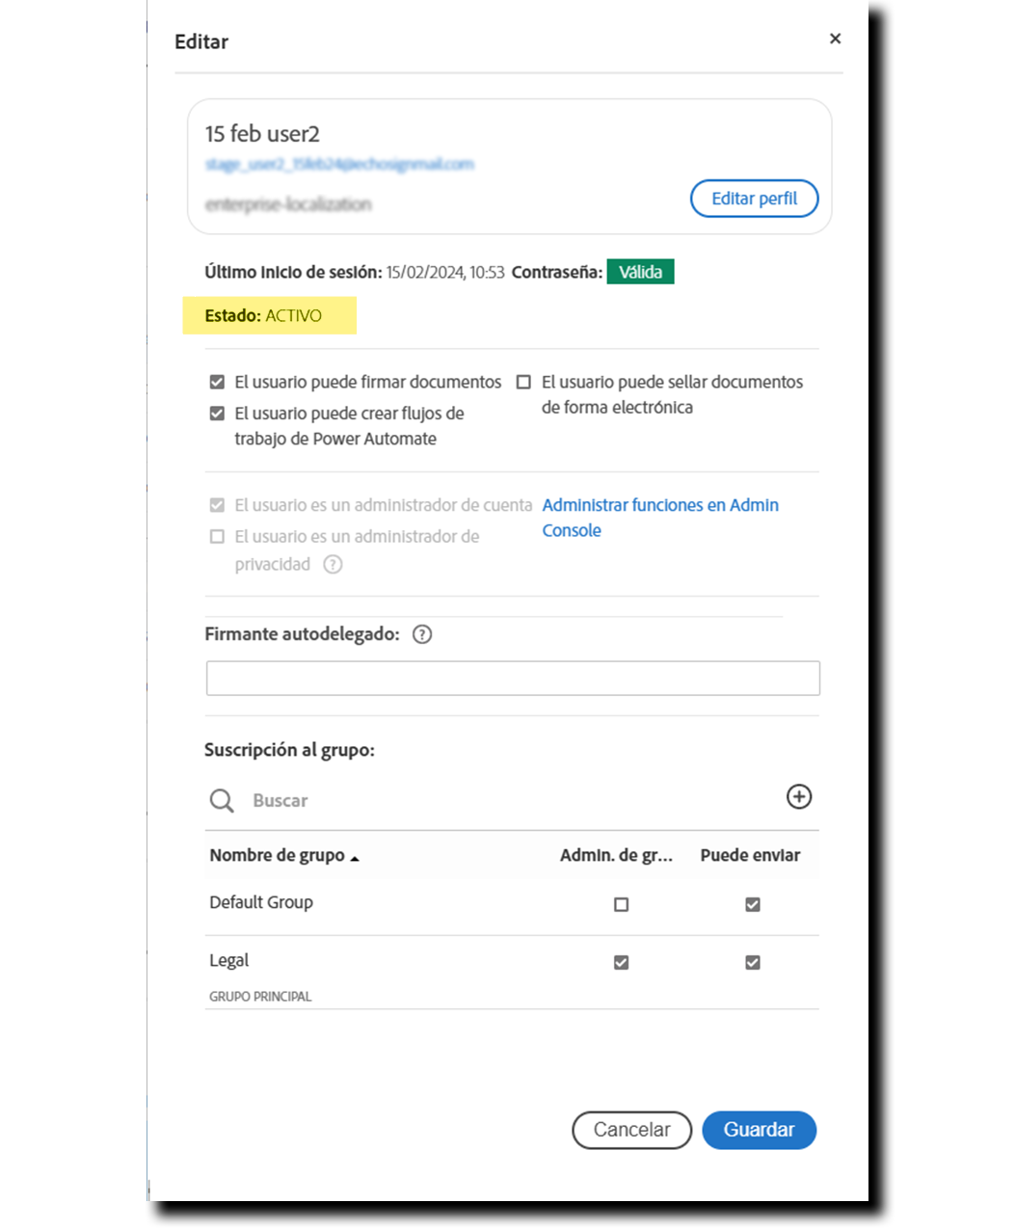Screen dimensions: 1015x1230
Task: Click the 'Estado: ACTIVO' status text
Action: [x=263, y=315]
